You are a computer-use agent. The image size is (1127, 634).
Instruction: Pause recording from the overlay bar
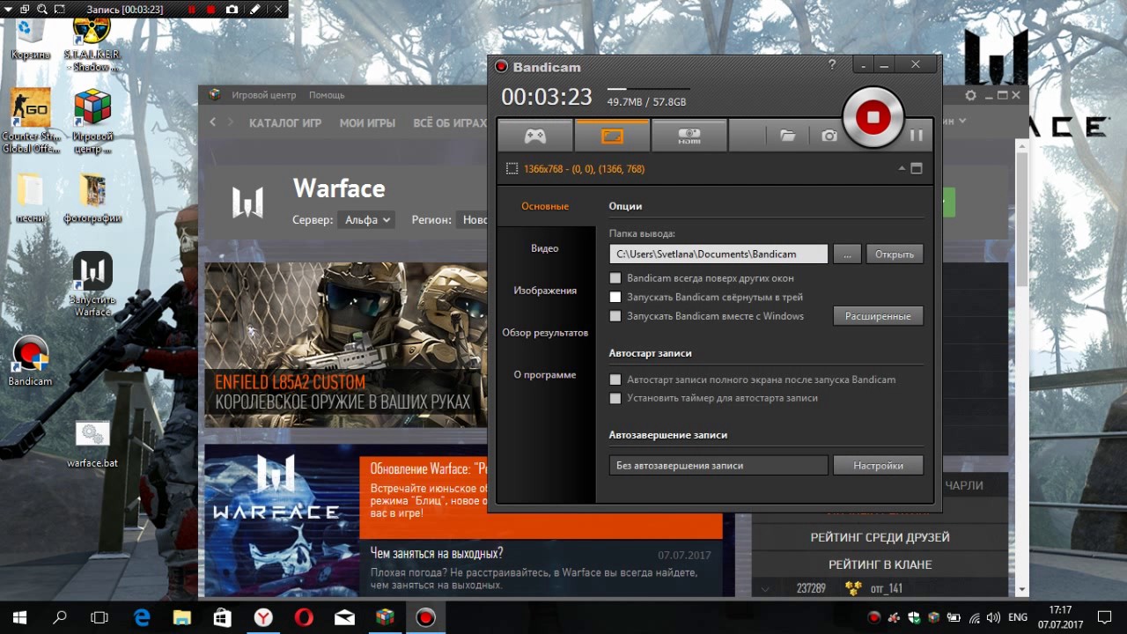tap(193, 9)
